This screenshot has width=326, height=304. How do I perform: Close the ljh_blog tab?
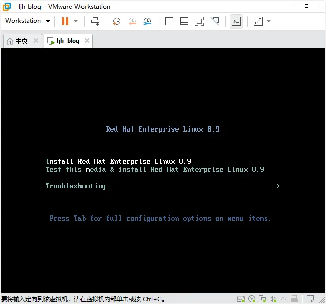tap(87, 41)
